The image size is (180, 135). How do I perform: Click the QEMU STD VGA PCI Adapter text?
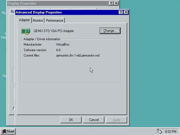coord(54,31)
